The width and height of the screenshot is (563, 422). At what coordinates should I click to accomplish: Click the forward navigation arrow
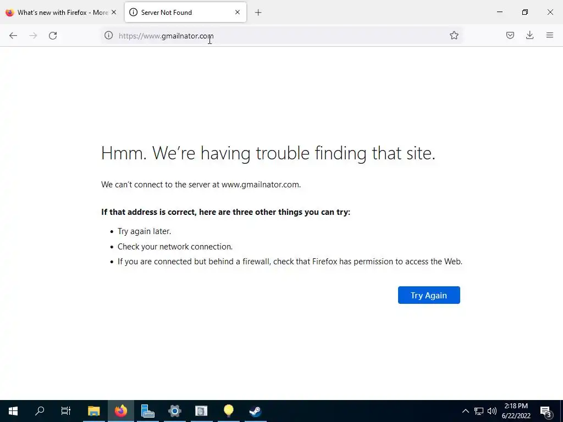click(x=33, y=36)
